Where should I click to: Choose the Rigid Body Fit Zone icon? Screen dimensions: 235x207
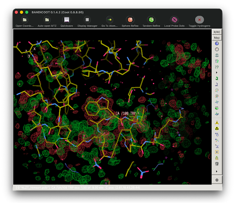(x=217, y=61)
